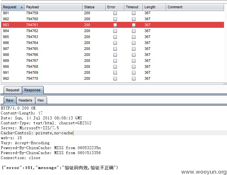227x175 pixels.
Task: Click the Content-Type charset=GB2312 line
Action: pos(46,123)
